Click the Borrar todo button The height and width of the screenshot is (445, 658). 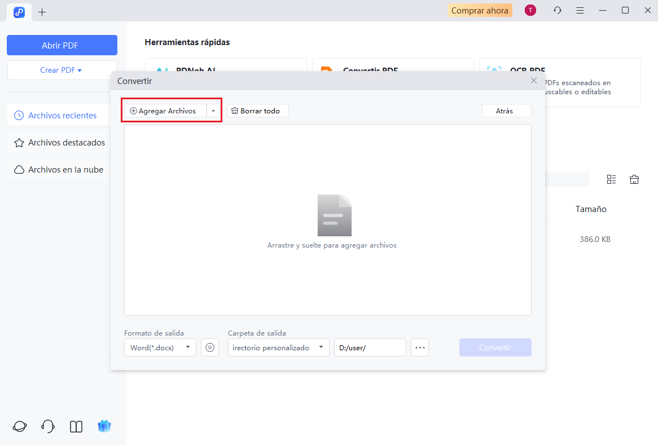point(257,111)
